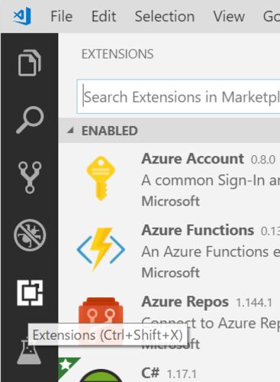Select the Azure Repos extension entry

pyautogui.click(x=169, y=322)
